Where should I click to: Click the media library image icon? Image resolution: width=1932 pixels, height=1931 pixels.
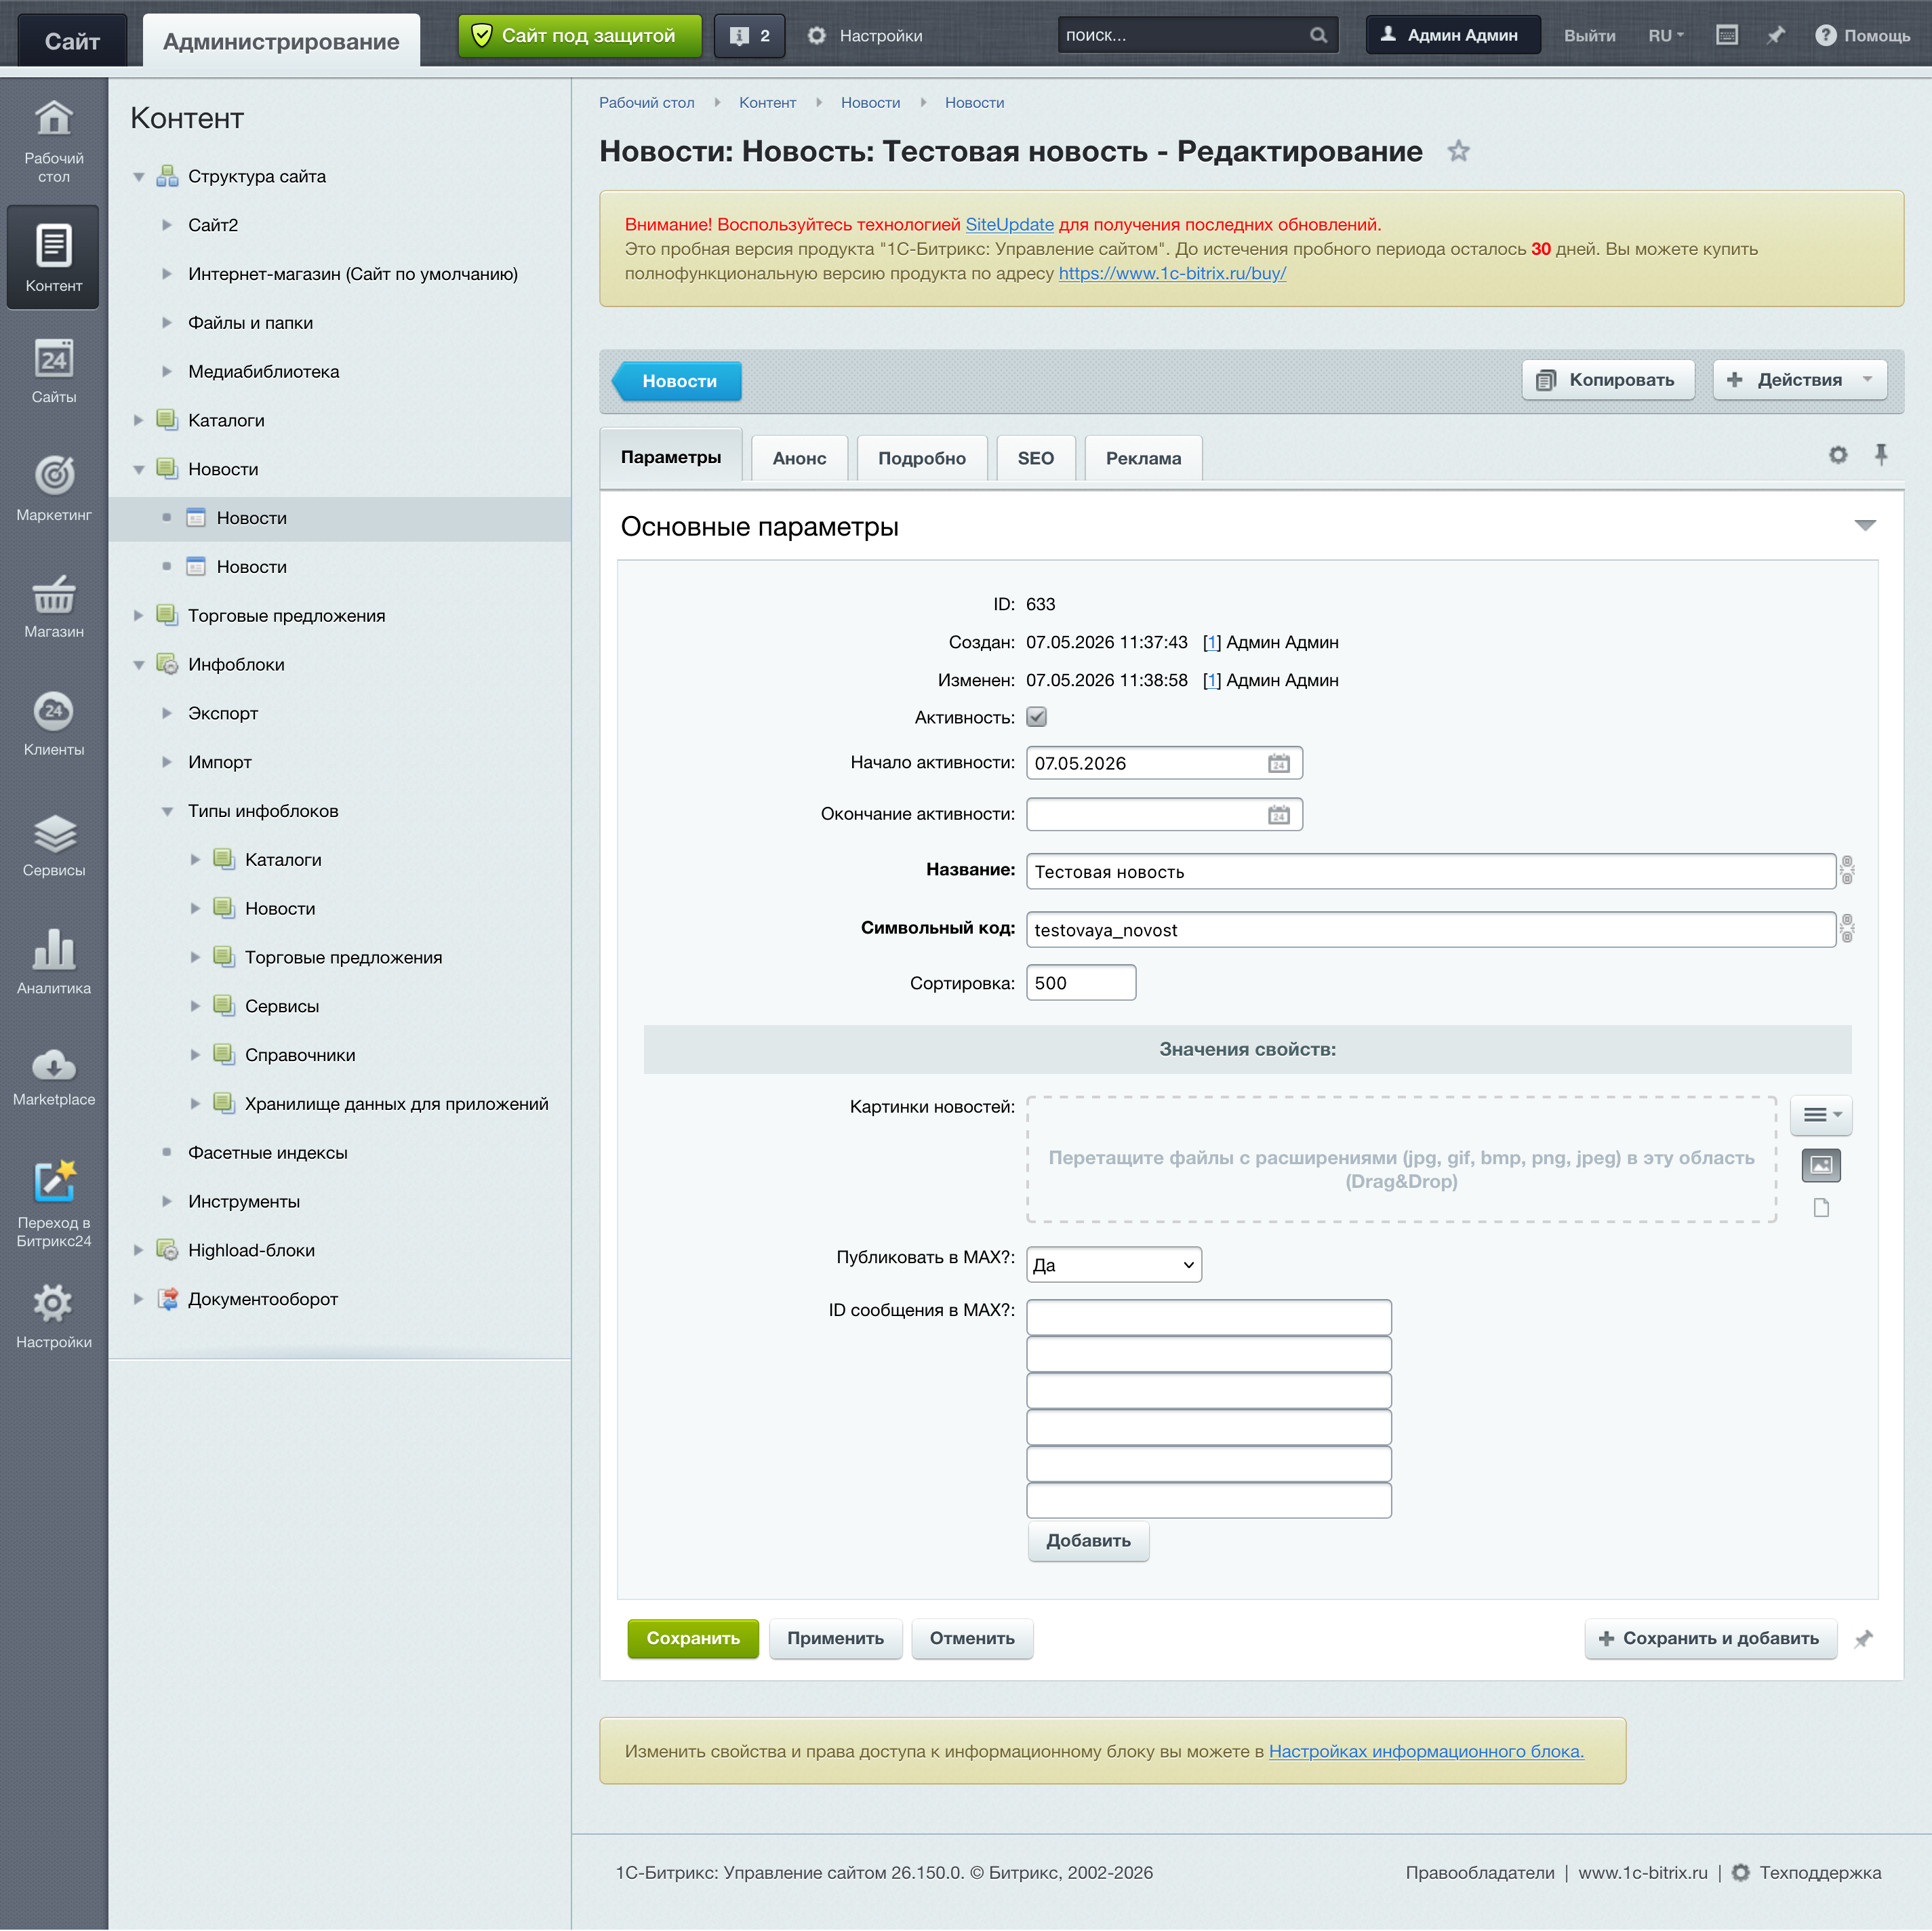1820,1165
